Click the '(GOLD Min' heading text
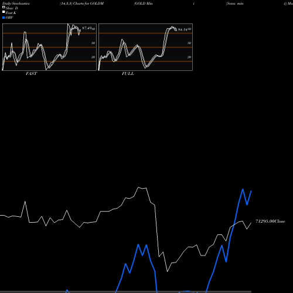The width and height of the screenshot is (293, 293). point(144,4)
